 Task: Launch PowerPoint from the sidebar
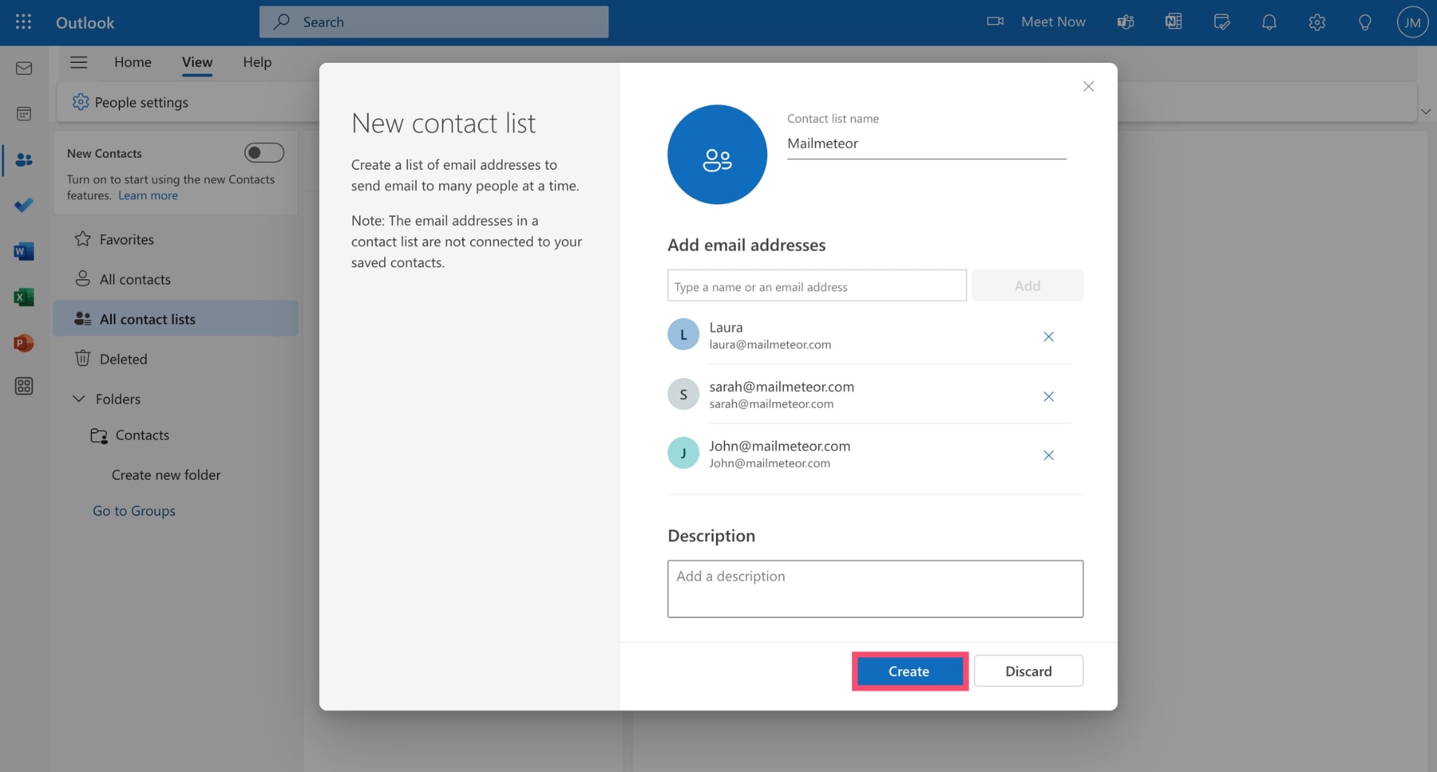click(24, 343)
